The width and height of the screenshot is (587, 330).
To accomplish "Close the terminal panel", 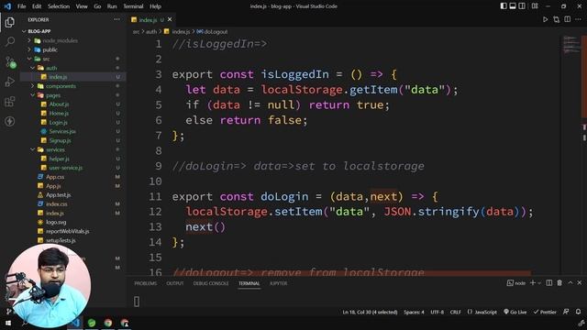I will tap(579, 283).
